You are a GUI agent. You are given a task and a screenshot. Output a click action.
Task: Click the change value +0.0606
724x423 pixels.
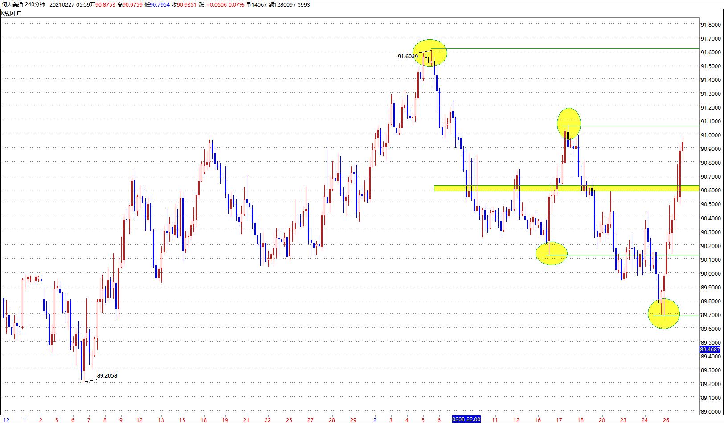pyautogui.click(x=217, y=4)
